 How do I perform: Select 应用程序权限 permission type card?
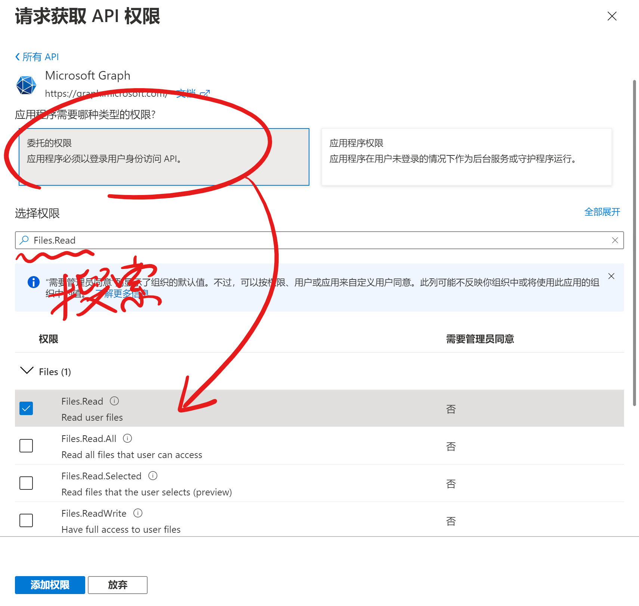tap(467, 157)
